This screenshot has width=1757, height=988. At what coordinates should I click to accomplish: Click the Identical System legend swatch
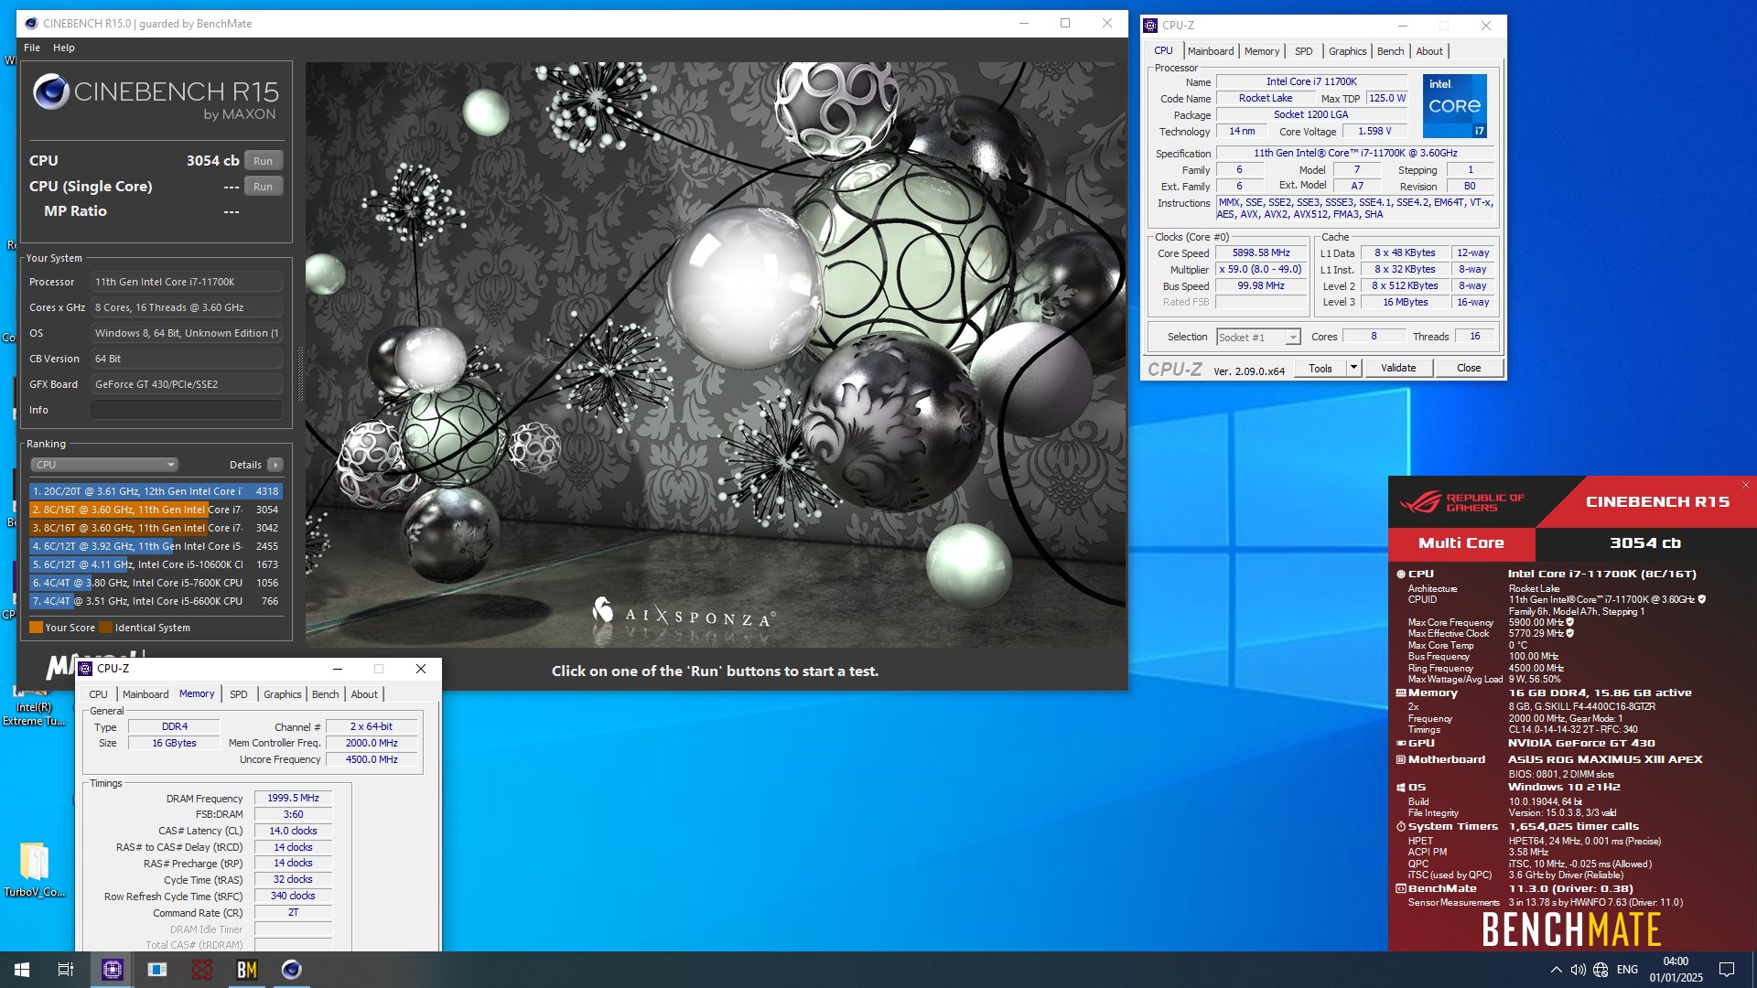tap(105, 628)
